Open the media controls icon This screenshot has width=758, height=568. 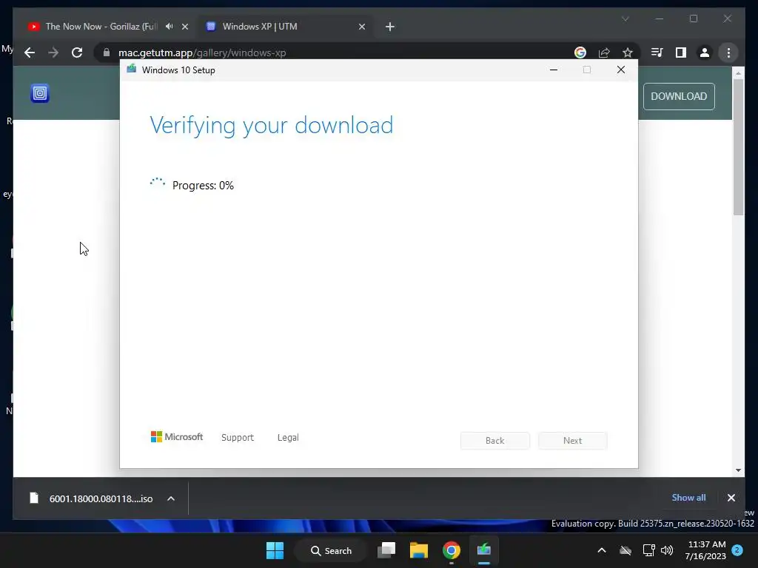(x=657, y=53)
